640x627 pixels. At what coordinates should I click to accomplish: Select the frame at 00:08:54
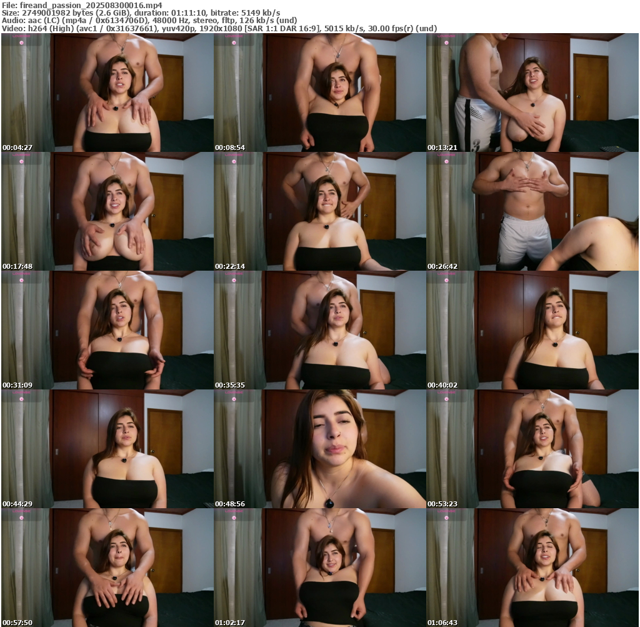(320, 93)
